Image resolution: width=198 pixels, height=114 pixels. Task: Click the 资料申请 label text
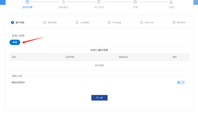click(x=27, y=7)
